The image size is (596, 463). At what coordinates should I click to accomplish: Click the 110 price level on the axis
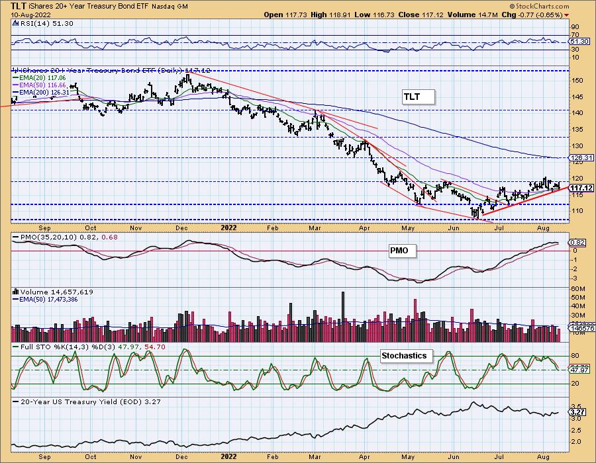(x=577, y=210)
